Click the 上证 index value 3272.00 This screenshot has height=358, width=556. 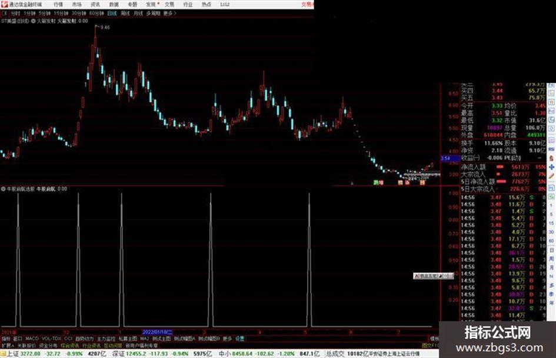(30, 353)
